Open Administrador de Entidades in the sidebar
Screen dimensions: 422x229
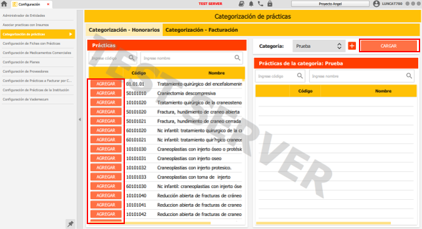(x=37, y=16)
